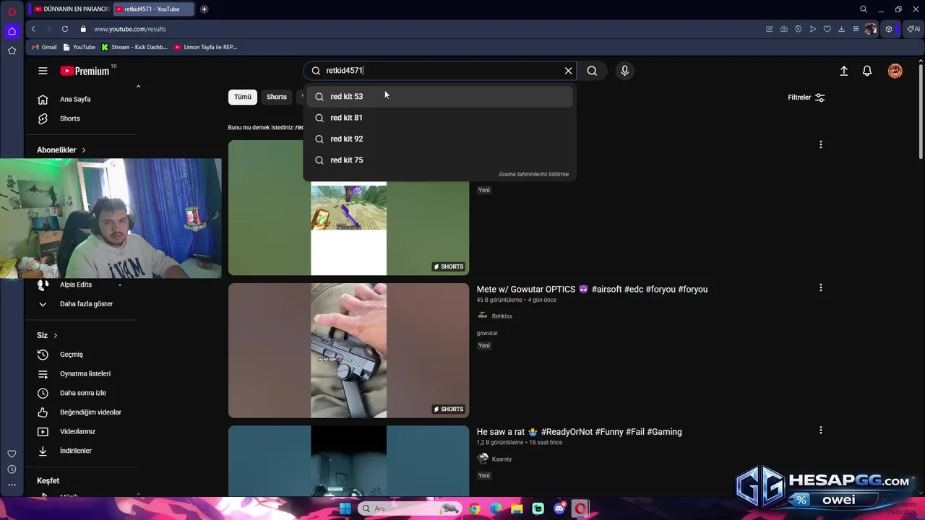Expand the Abonelikler section
925x520 pixels.
tap(61, 150)
